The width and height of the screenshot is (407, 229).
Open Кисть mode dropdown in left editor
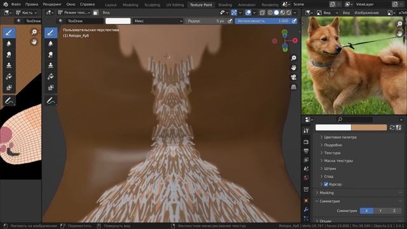click(x=27, y=13)
